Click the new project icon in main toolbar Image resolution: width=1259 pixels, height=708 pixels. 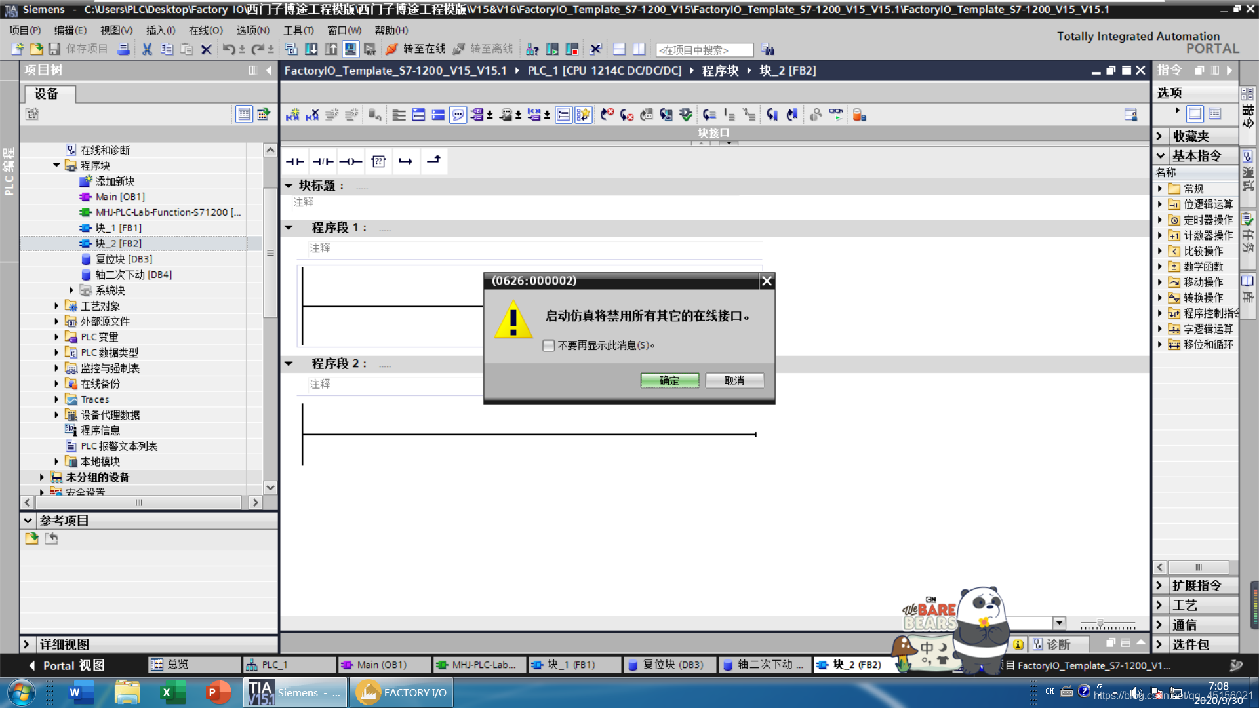(x=18, y=49)
